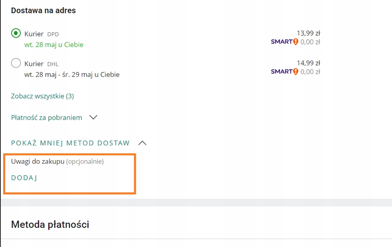Click the SMART! logo in DHL row
This screenshot has height=247, width=392.
285,72
